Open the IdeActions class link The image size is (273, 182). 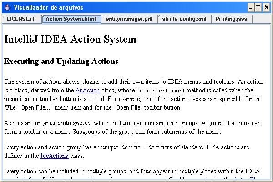click(x=54, y=156)
